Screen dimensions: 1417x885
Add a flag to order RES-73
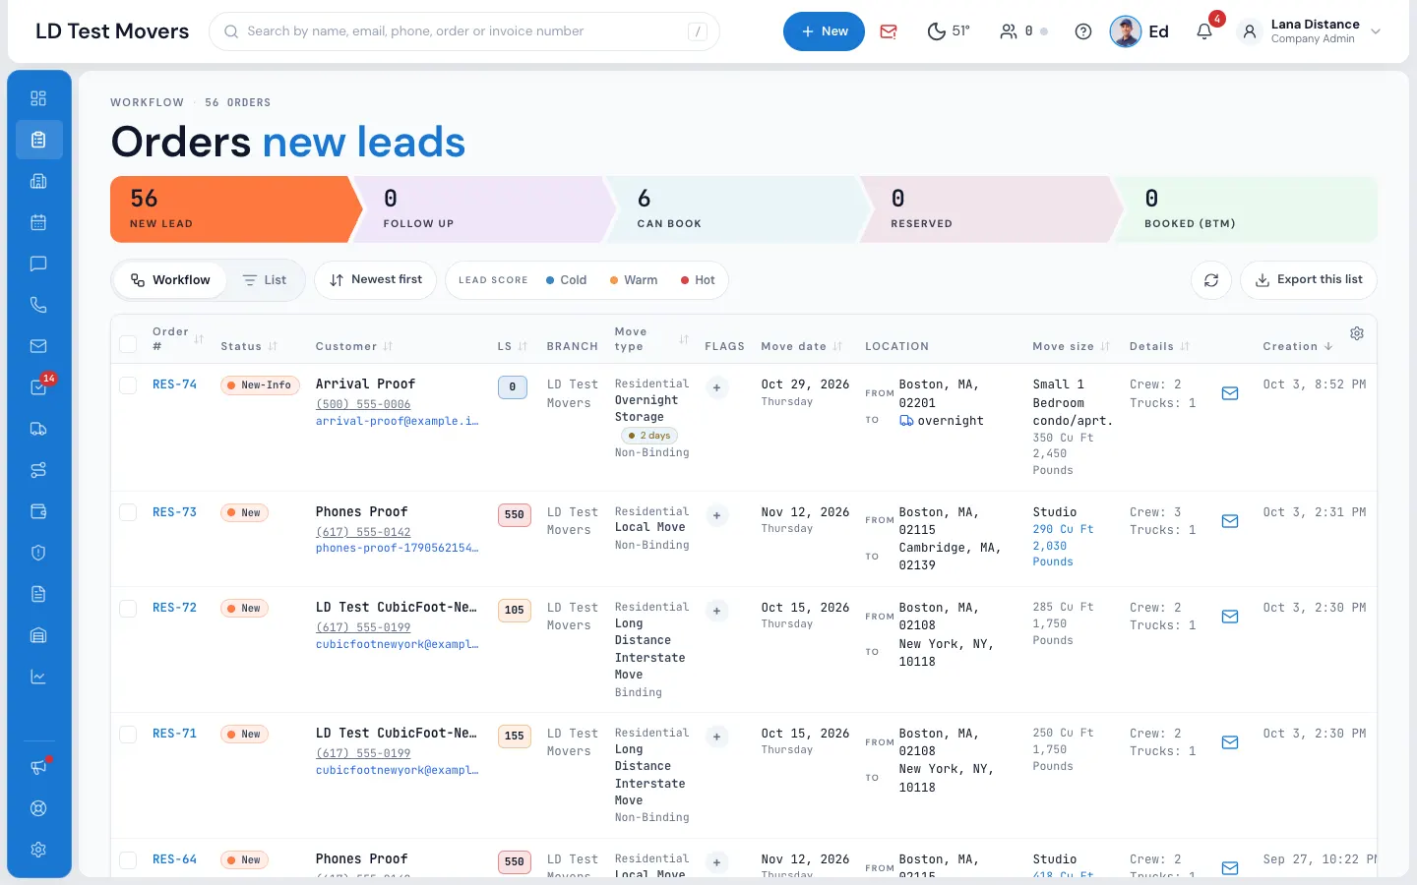[716, 515]
